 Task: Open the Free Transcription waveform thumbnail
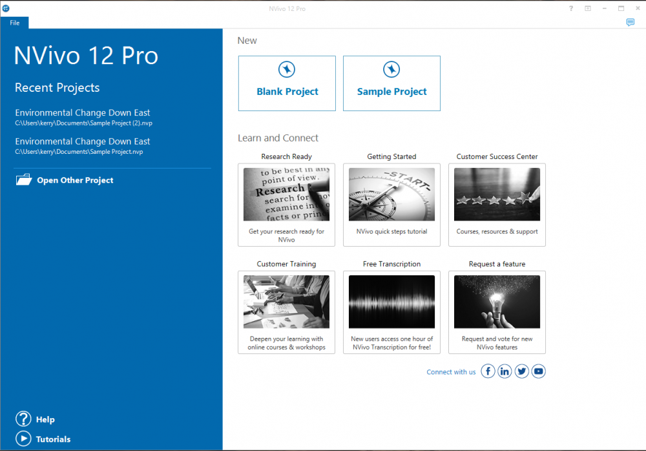(391, 302)
